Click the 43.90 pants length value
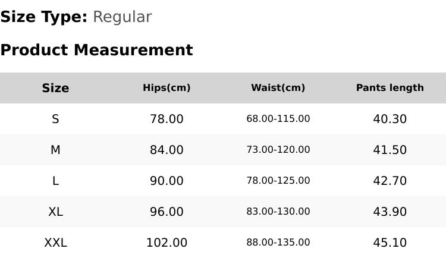The width and height of the screenshot is (446, 258). click(x=390, y=212)
